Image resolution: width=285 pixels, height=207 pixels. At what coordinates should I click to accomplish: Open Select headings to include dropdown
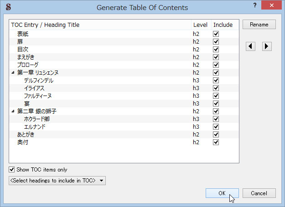pyautogui.click(x=57, y=181)
